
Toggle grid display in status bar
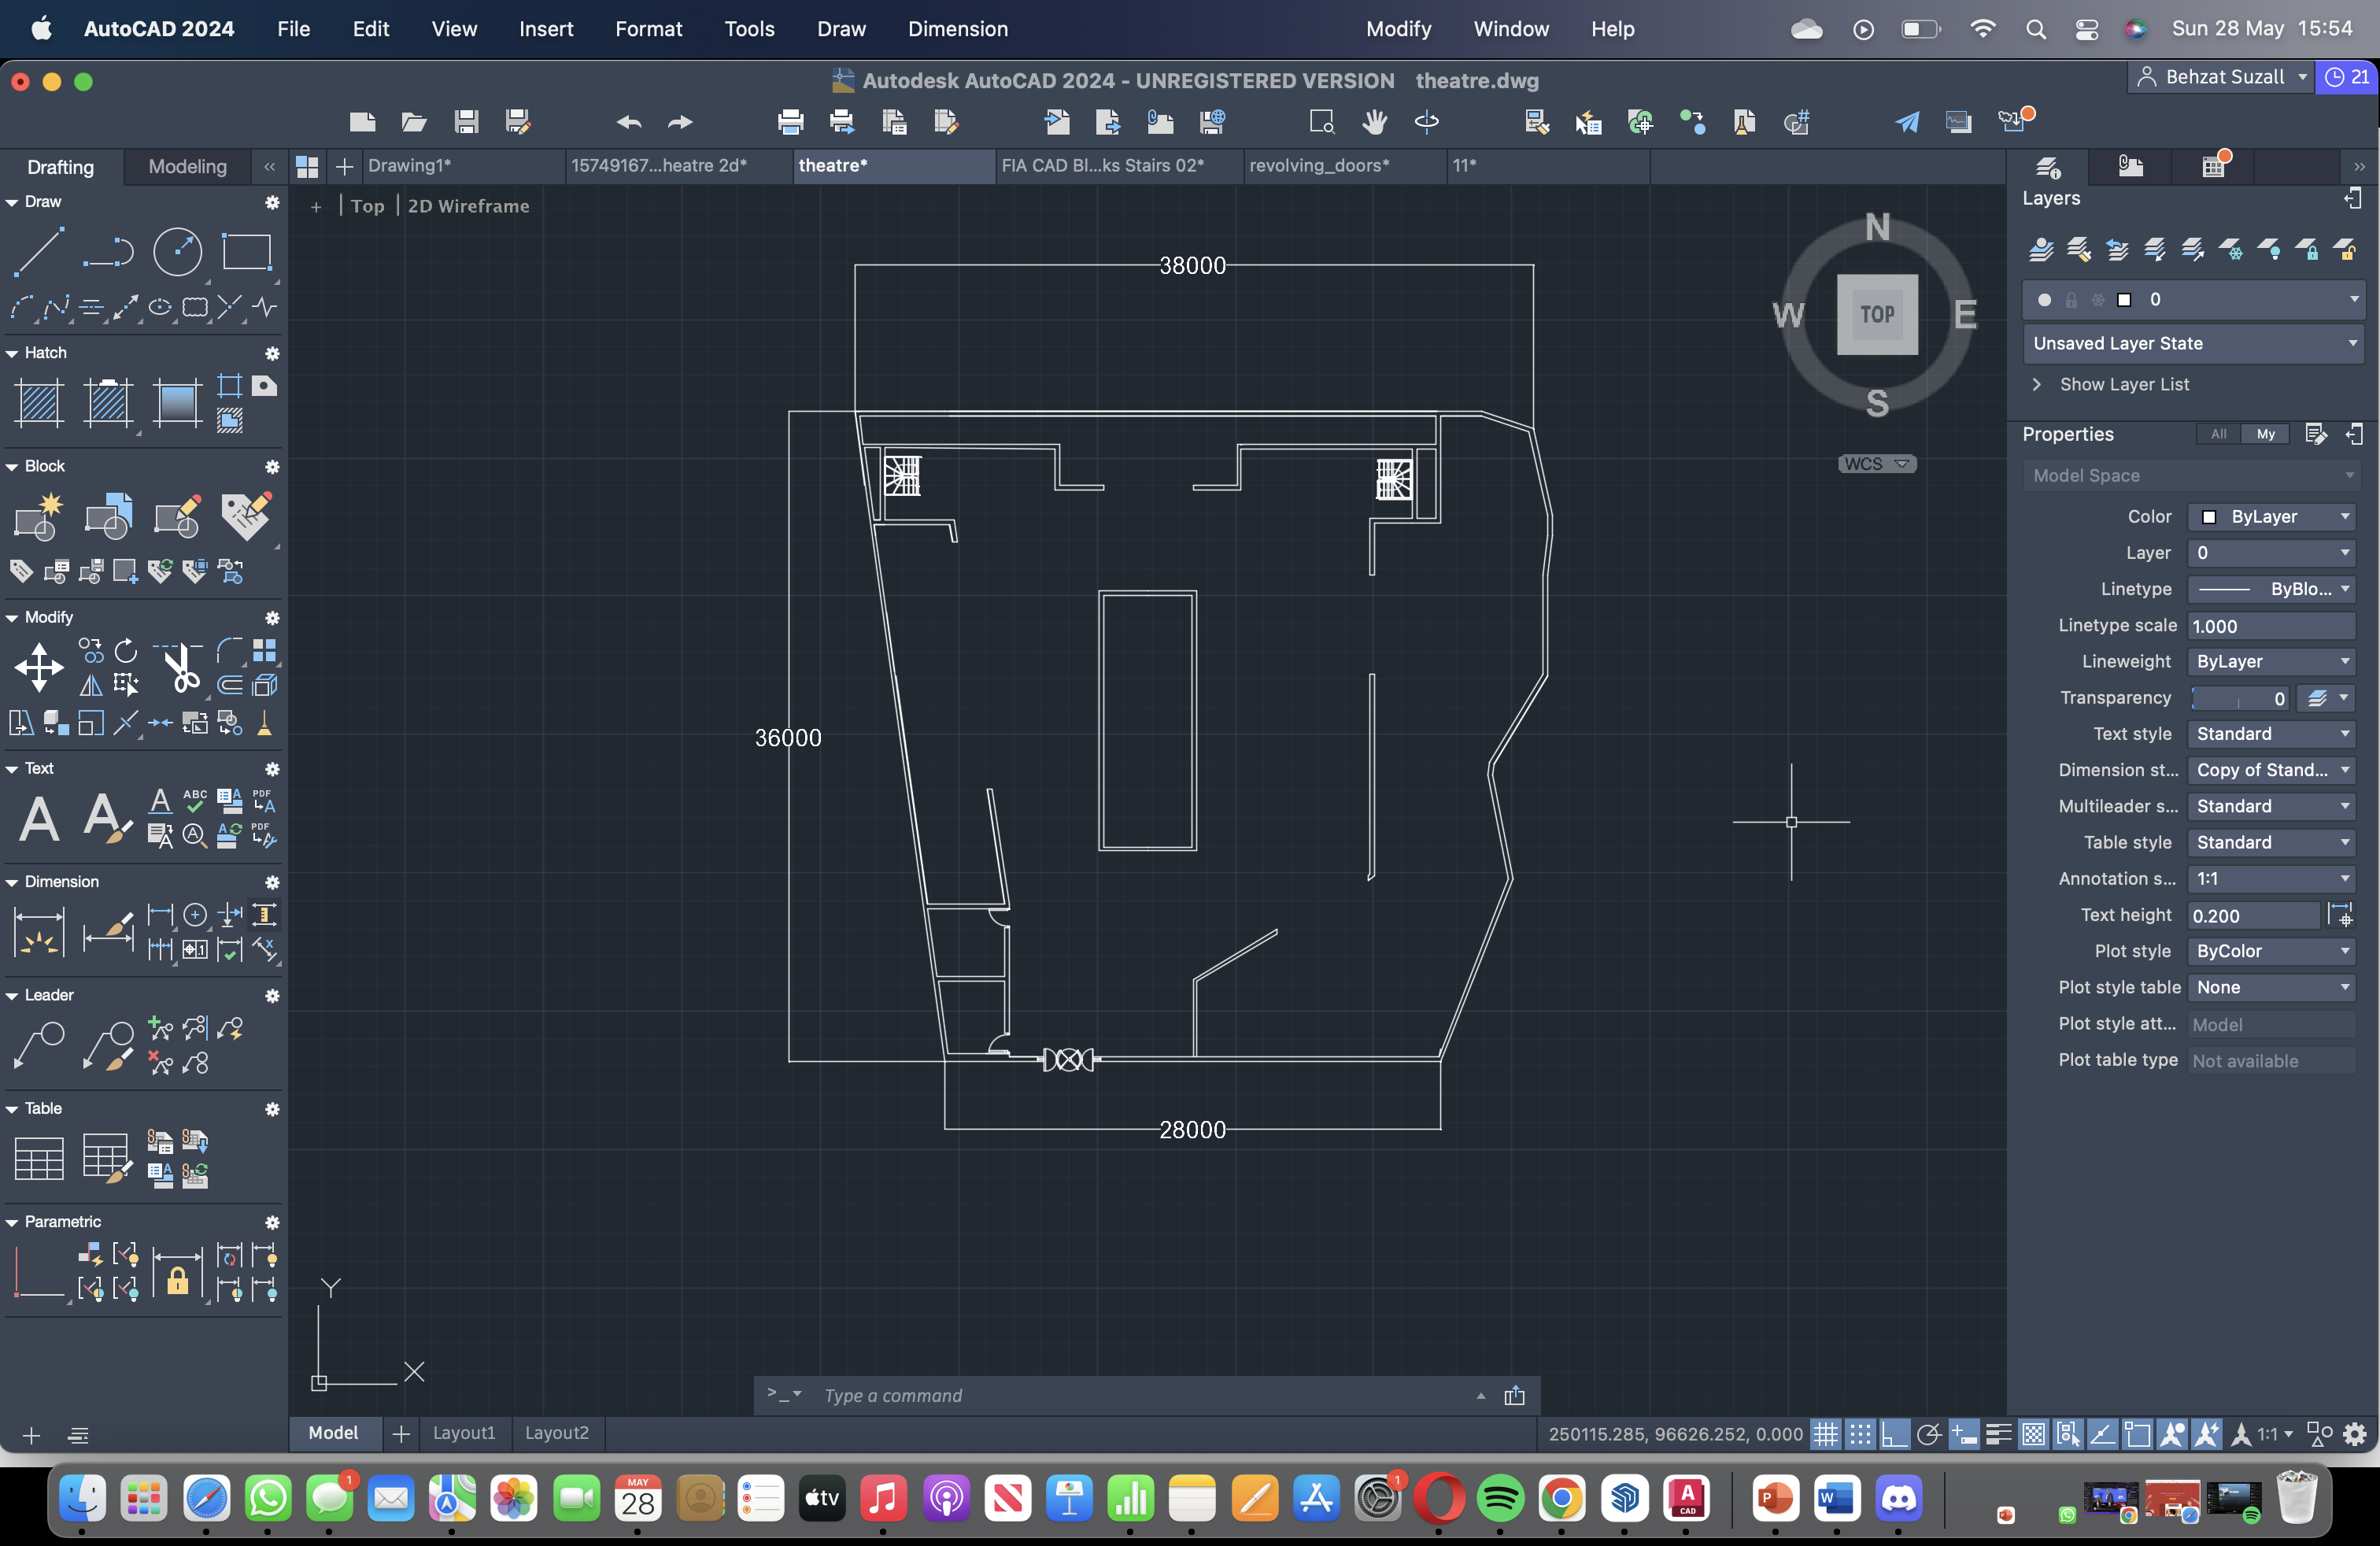[1826, 1434]
